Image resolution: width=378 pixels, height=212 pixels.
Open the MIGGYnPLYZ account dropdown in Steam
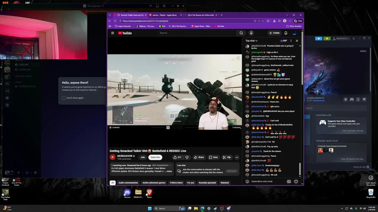pos(341,39)
